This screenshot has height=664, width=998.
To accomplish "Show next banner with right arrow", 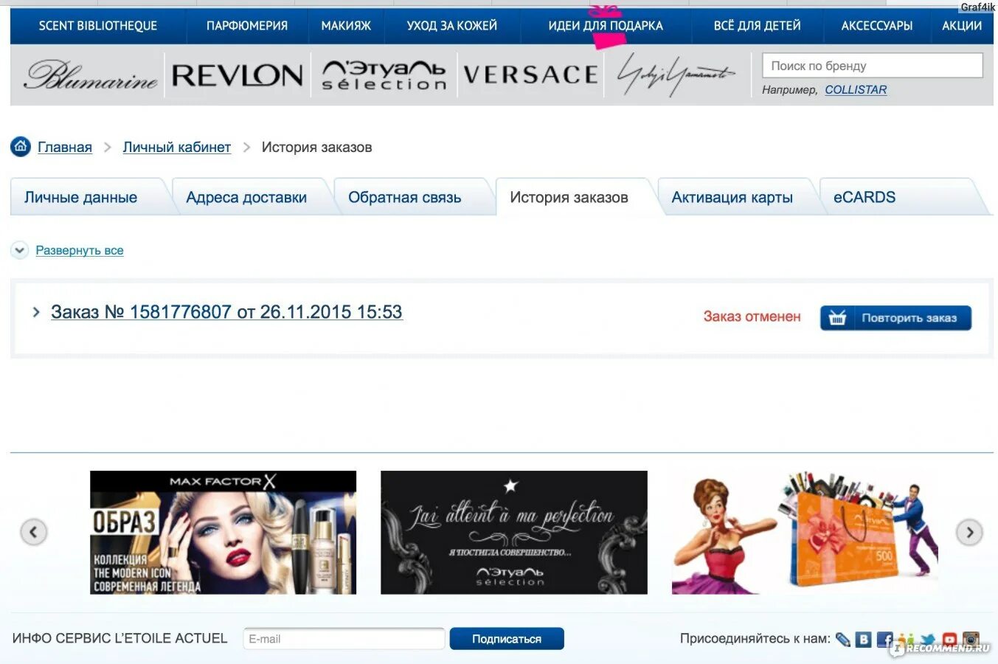I will click(969, 532).
